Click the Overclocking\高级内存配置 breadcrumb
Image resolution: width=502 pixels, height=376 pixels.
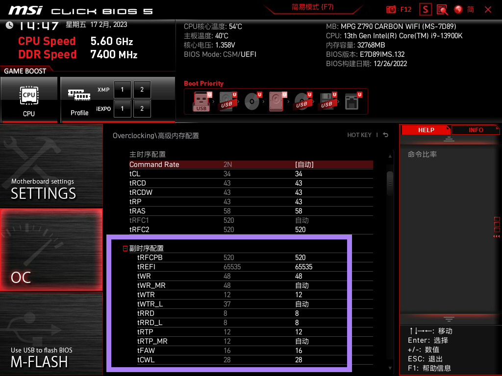pyautogui.click(x=155, y=136)
